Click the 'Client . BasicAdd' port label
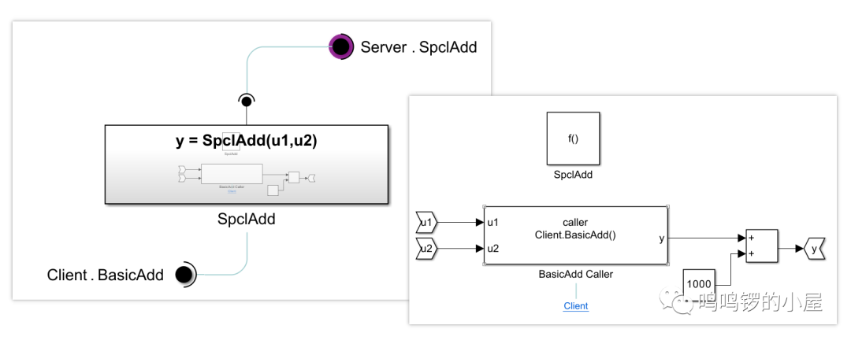Screen dimensions: 851x340 pos(106,275)
